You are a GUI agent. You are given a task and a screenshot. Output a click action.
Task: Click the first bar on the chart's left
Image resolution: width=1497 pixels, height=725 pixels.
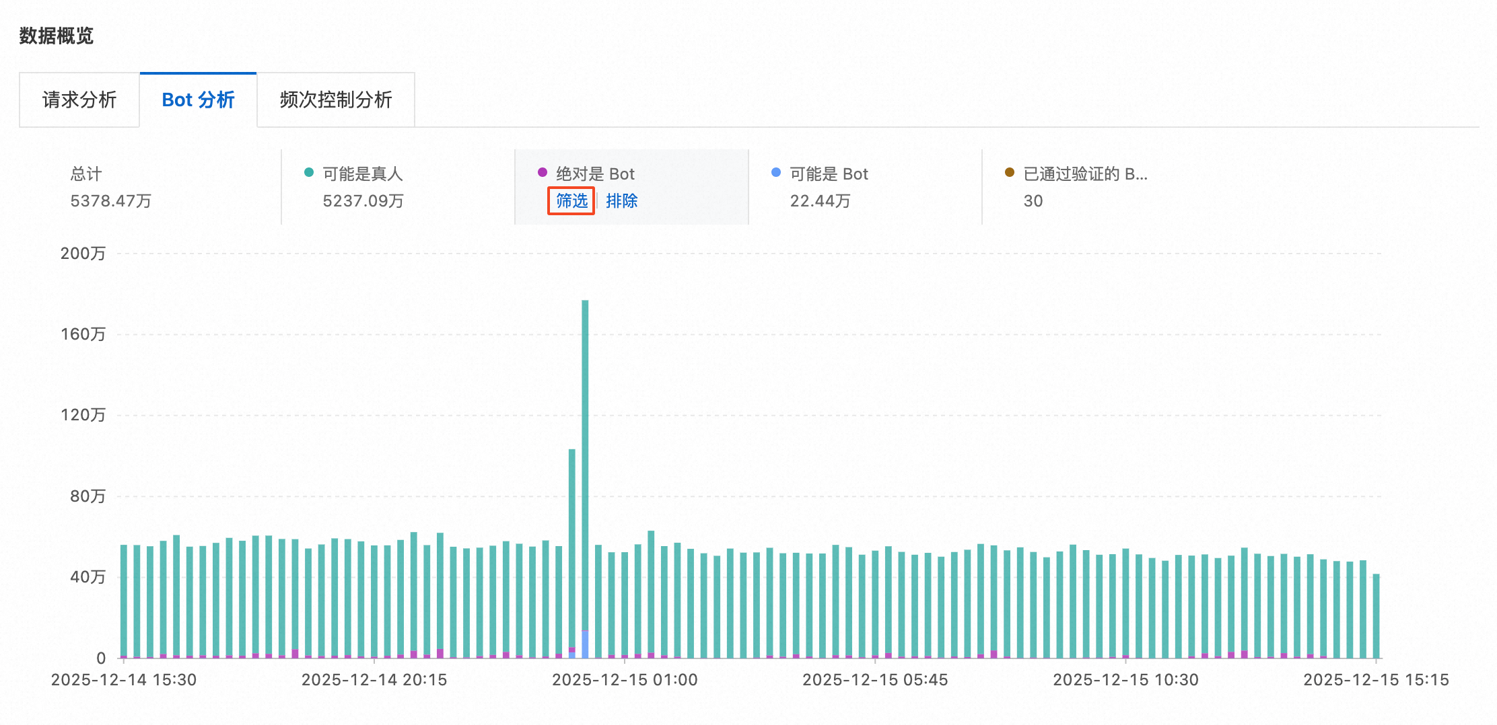click(x=124, y=601)
